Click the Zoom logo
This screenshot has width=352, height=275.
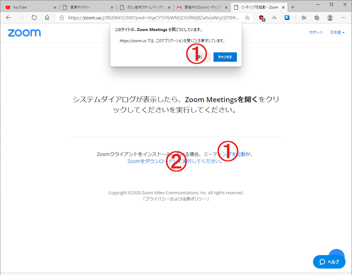[x=24, y=32]
